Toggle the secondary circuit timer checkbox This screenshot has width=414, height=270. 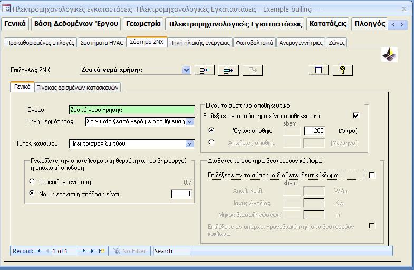click(372, 226)
